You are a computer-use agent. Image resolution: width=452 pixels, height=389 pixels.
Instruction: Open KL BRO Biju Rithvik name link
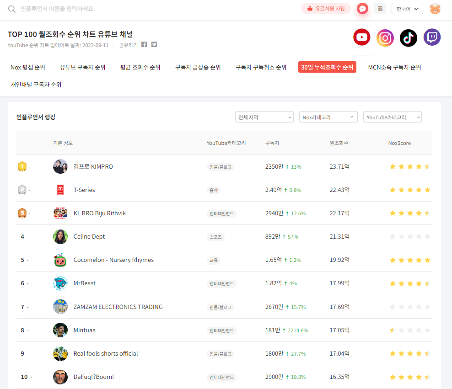coord(100,213)
